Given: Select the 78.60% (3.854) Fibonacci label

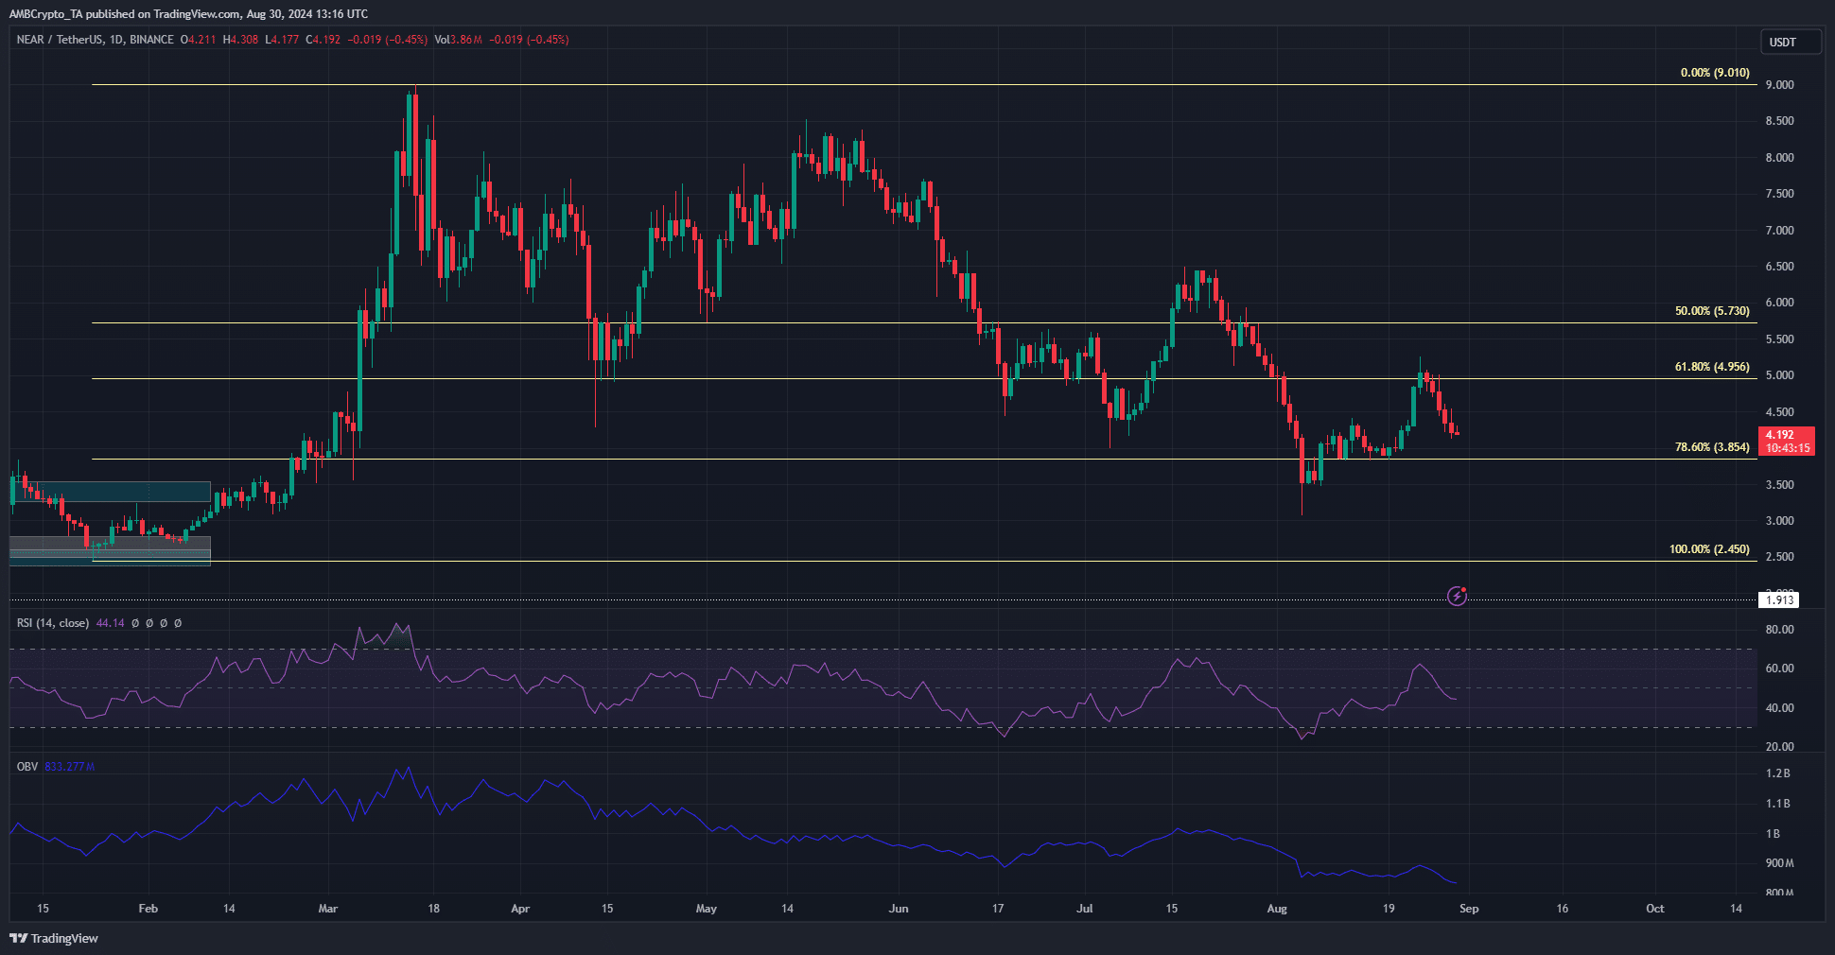Looking at the screenshot, I should 1712,447.
